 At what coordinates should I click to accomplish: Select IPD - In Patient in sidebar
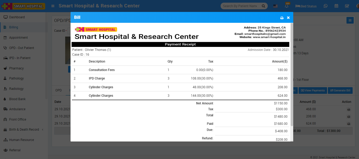pos(20,58)
